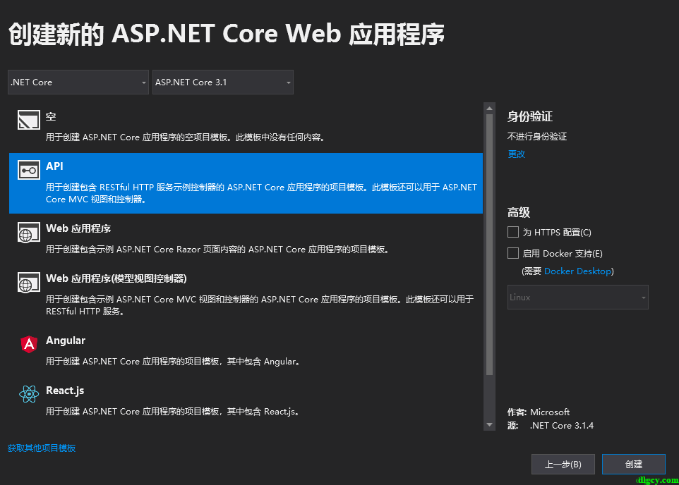
Task: Enable the 启用 Docker 支持(E) checkbox
Action: pyautogui.click(x=513, y=253)
